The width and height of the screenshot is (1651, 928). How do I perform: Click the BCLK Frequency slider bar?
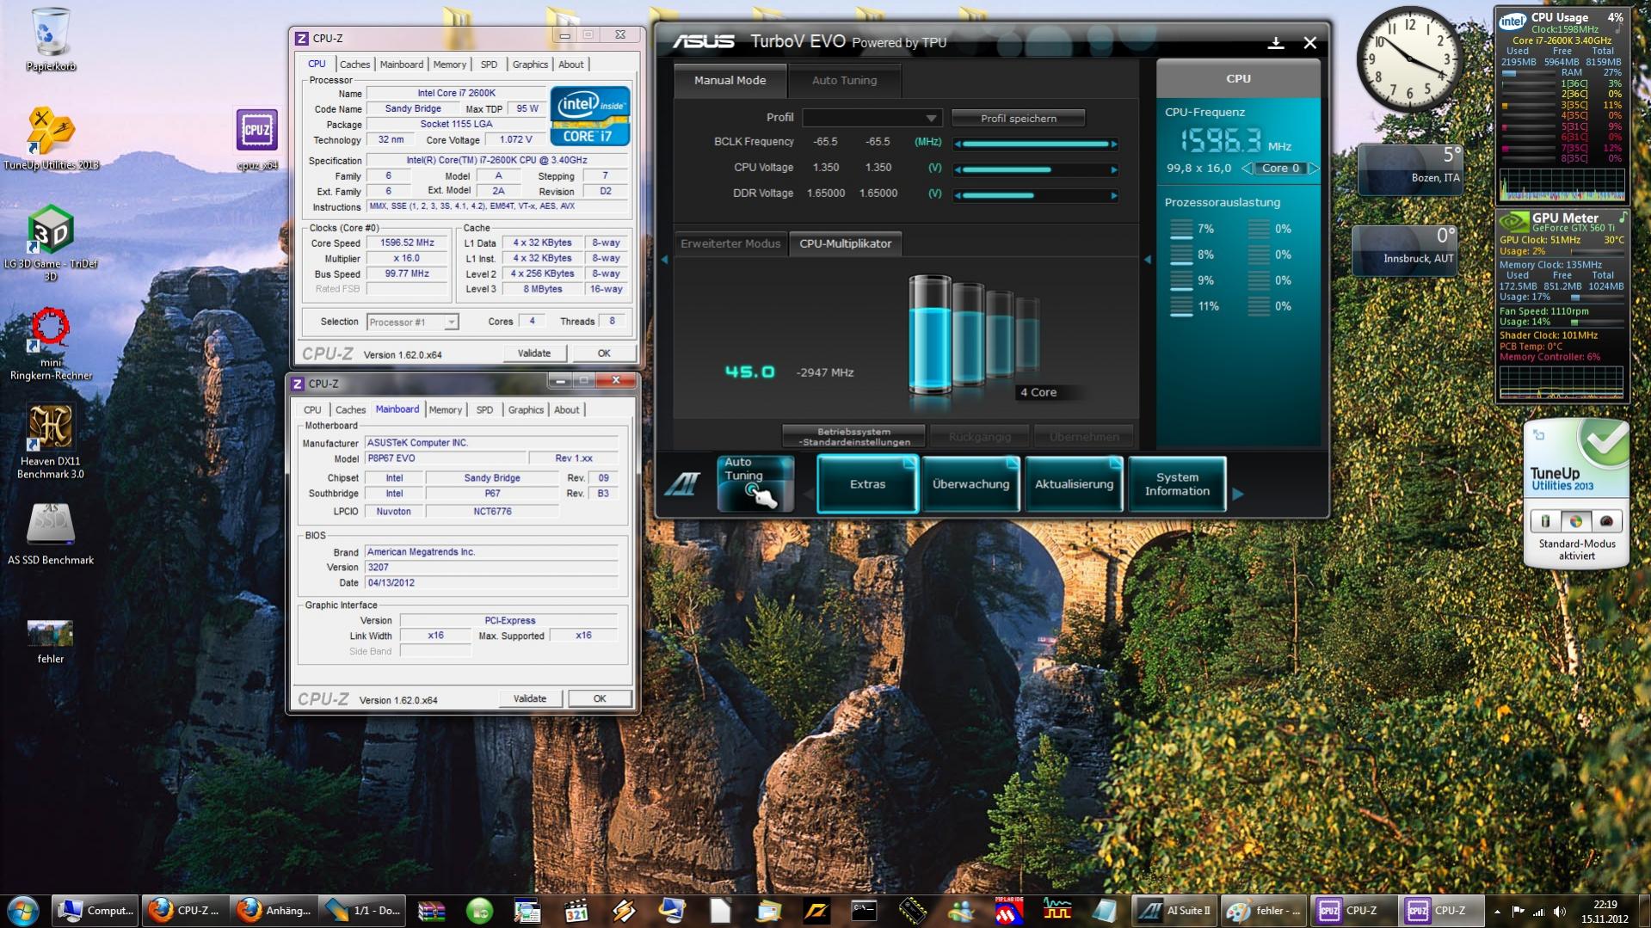[x=1036, y=144]
